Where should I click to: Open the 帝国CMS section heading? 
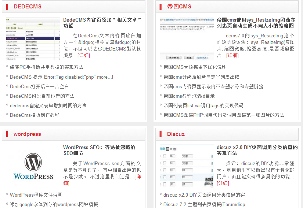(x=179, y=7)
